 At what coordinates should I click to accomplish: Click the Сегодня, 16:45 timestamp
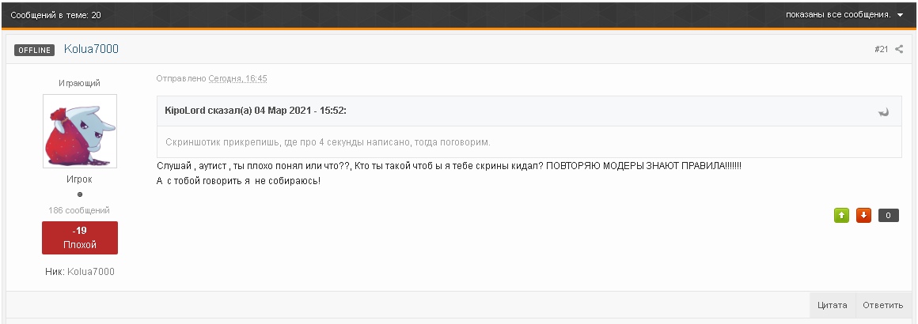(237, 78)
